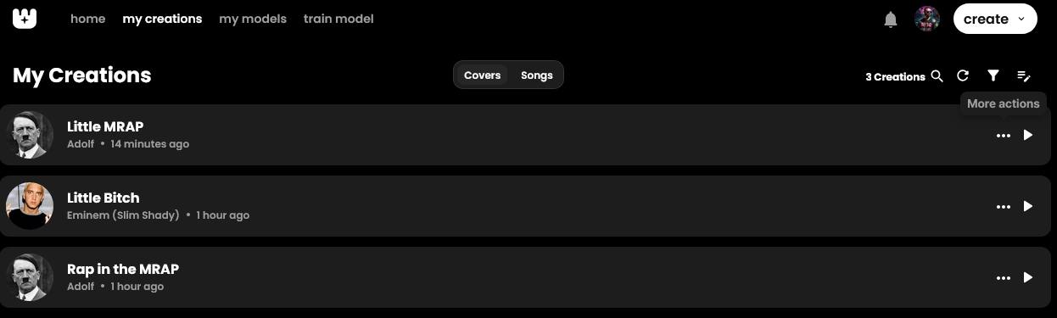Open the my models nav item
Viewport: 1057px width, 318px height.
click(x=253, y=19)
